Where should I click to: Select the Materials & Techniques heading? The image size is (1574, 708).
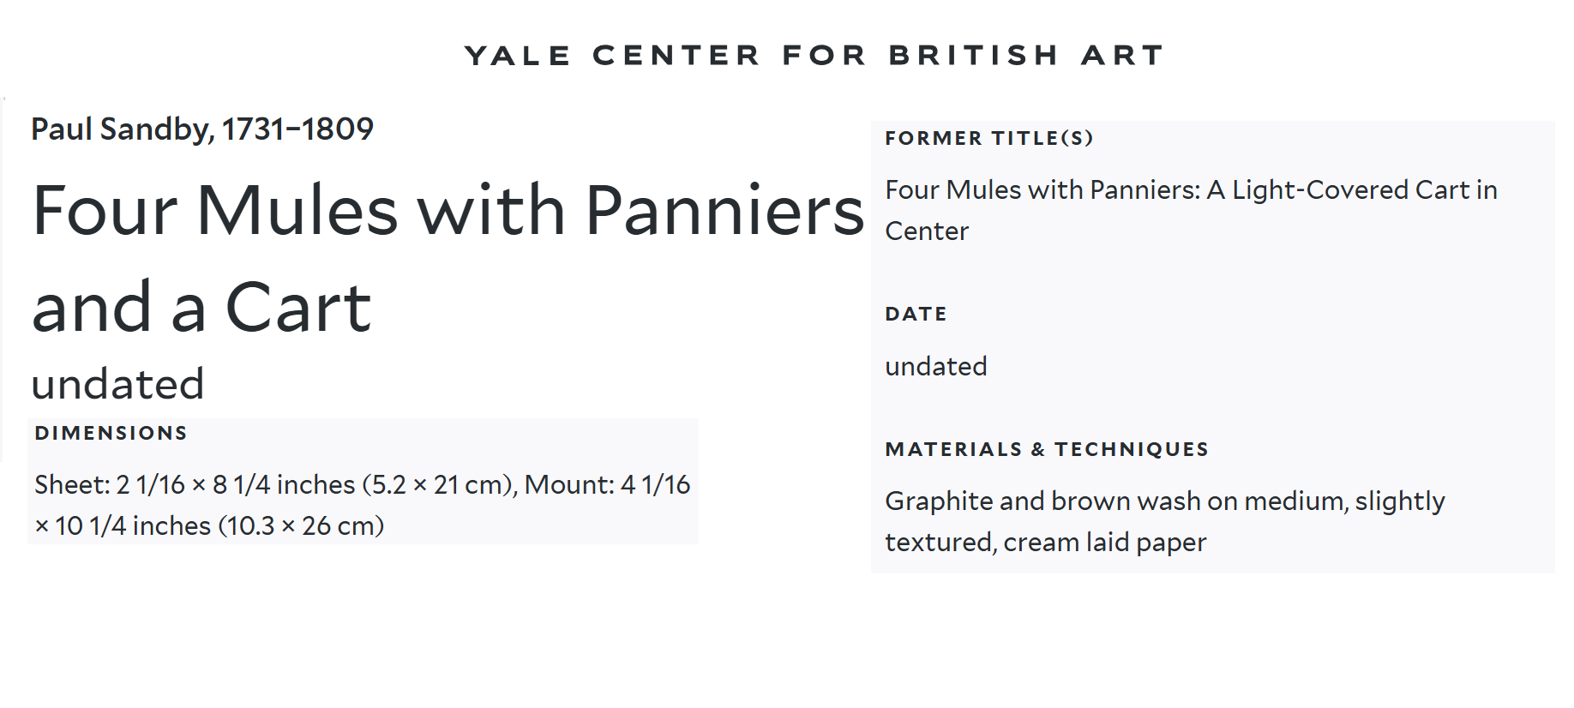(1047, 449)
